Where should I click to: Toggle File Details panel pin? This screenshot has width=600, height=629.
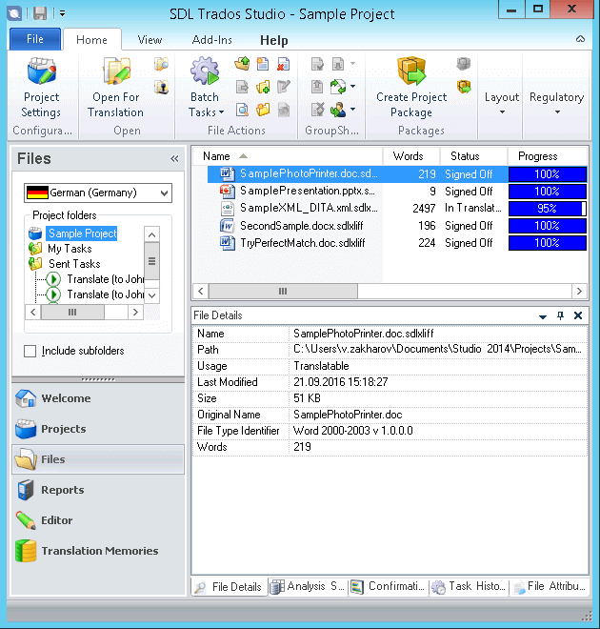pyautogui.click(x=560, y=315)
